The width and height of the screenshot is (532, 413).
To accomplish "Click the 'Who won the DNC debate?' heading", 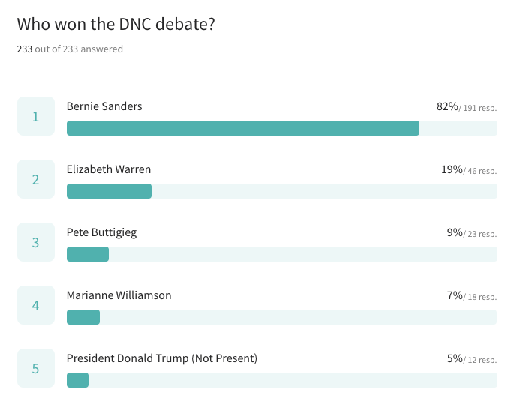I will [x=116, y=25].
